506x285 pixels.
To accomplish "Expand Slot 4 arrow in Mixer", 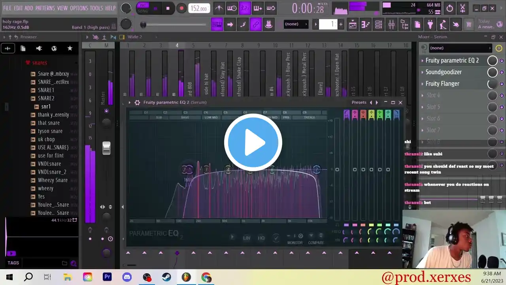I will click(422, 95).
